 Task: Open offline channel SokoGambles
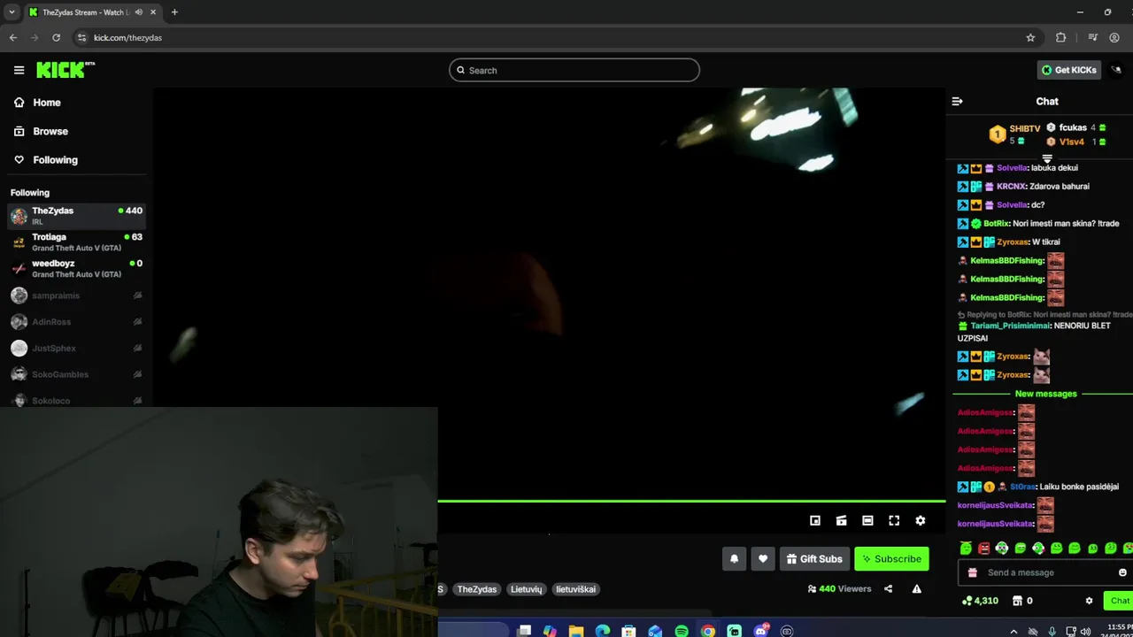click(77, 374)
